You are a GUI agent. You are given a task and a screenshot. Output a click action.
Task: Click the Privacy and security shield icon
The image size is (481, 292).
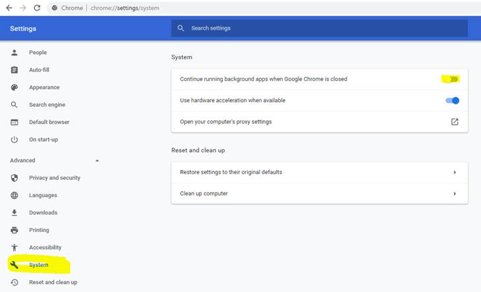click(15, 178)
